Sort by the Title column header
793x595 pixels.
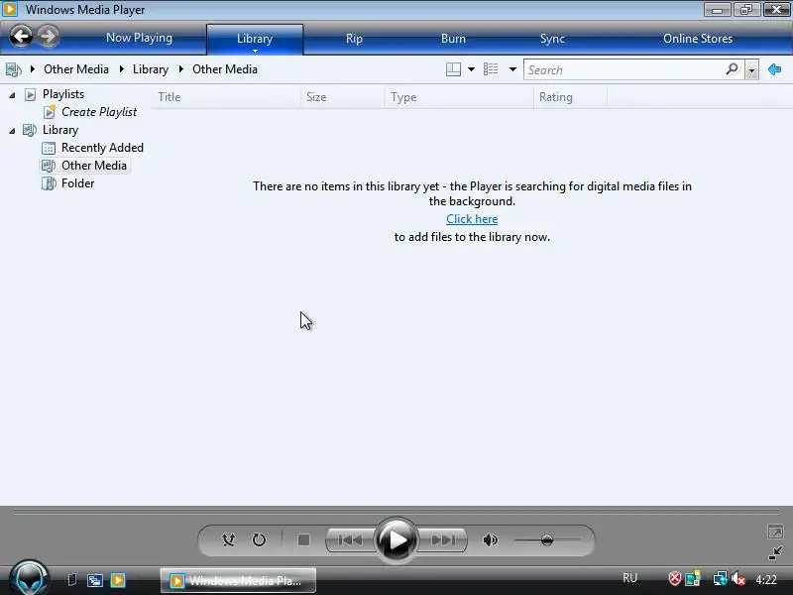pos(226,97)
